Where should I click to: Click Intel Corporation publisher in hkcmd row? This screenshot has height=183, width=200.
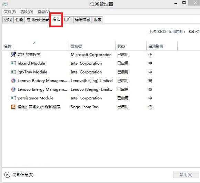[86, 63]
